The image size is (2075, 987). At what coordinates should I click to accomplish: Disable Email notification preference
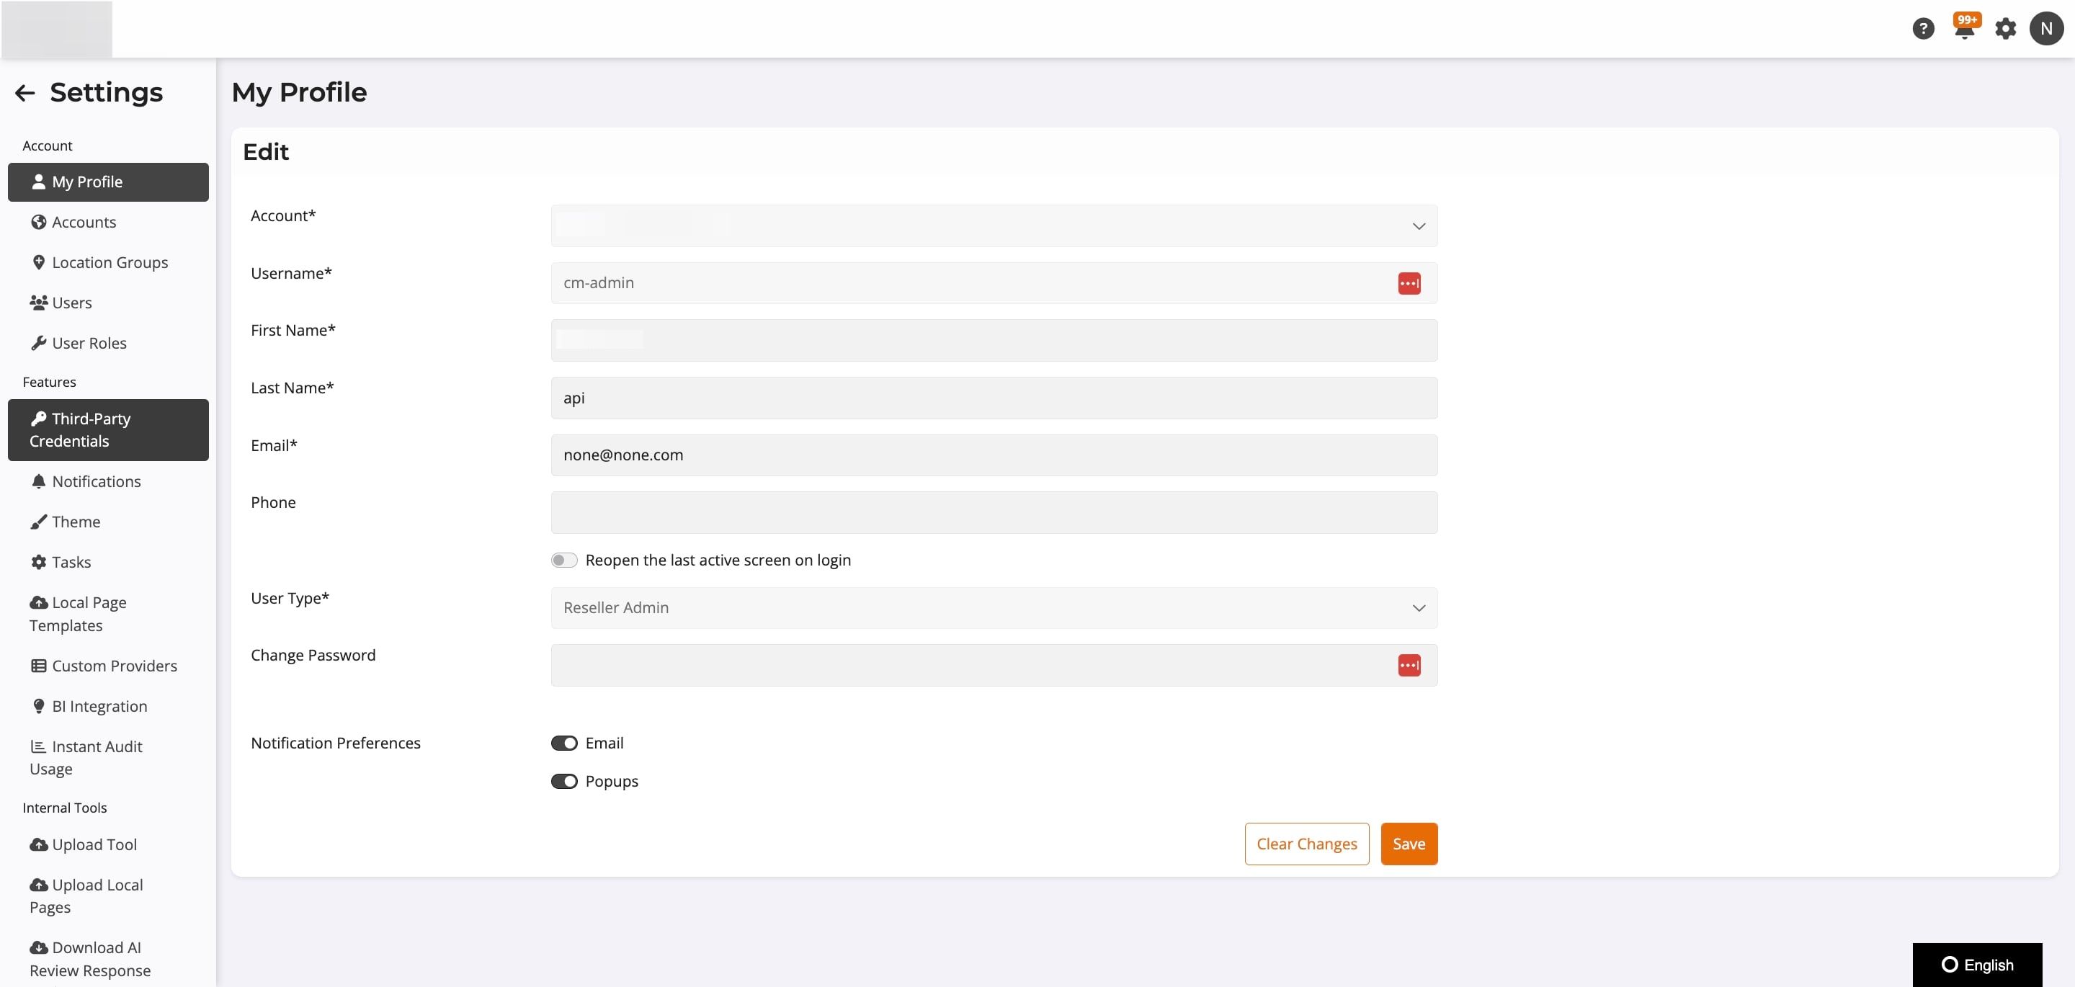565,742
